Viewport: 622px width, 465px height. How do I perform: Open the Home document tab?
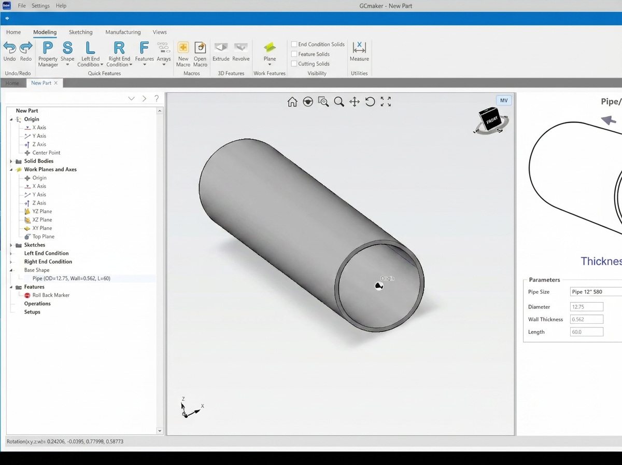coord(12,83)
